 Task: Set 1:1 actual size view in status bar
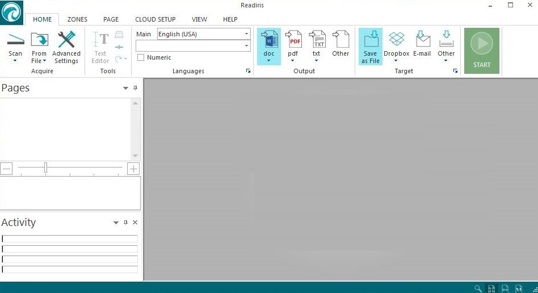coord(519,288)
